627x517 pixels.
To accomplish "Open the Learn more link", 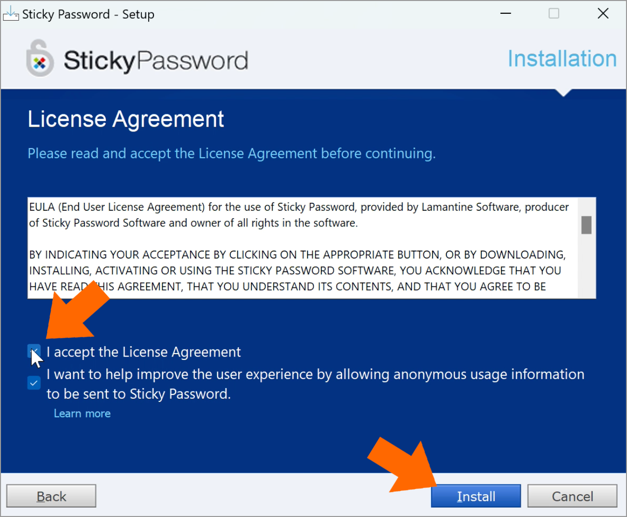I will coord(82,414).
